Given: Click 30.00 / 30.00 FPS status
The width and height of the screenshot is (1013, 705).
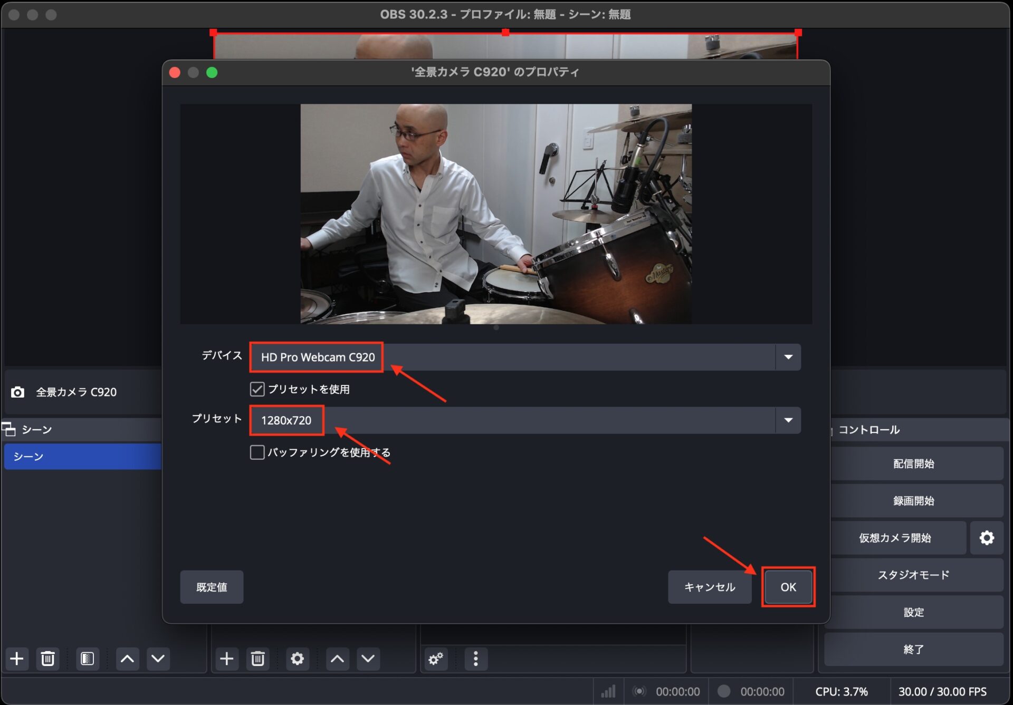Looking at the screenshot, I should pyautogui.click(x=942, y=691).
